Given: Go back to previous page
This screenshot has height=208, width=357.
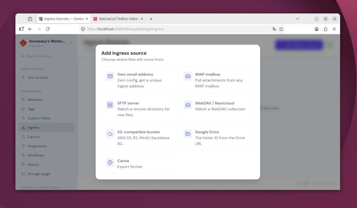Looking at the screenshot, I should (x=30, y=29).
